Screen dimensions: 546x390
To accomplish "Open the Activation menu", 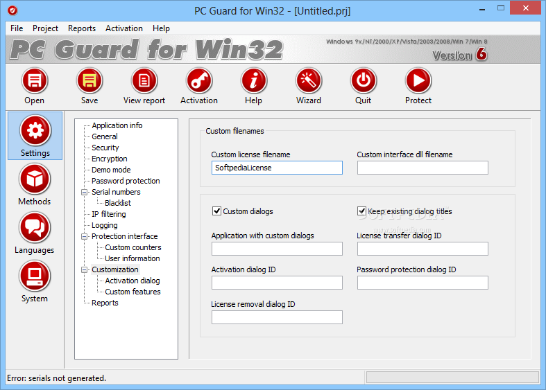I will [124, 28].
